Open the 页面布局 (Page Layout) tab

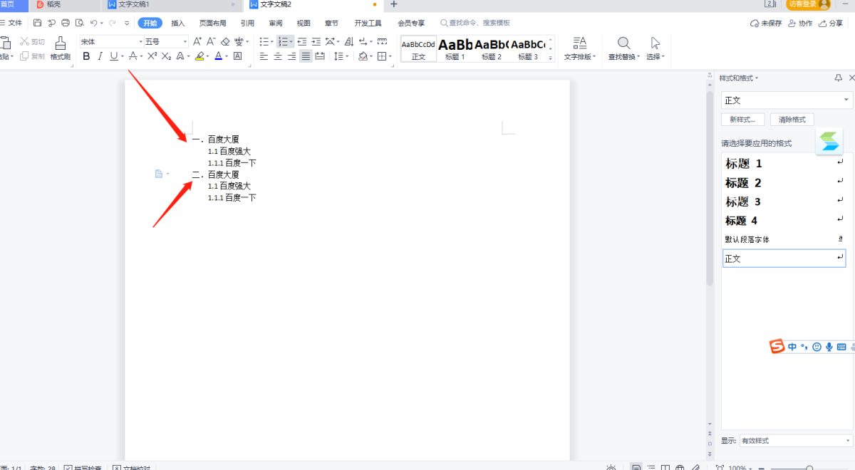point(212,23)
